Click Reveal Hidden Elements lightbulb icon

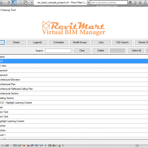tap(45, 146)
